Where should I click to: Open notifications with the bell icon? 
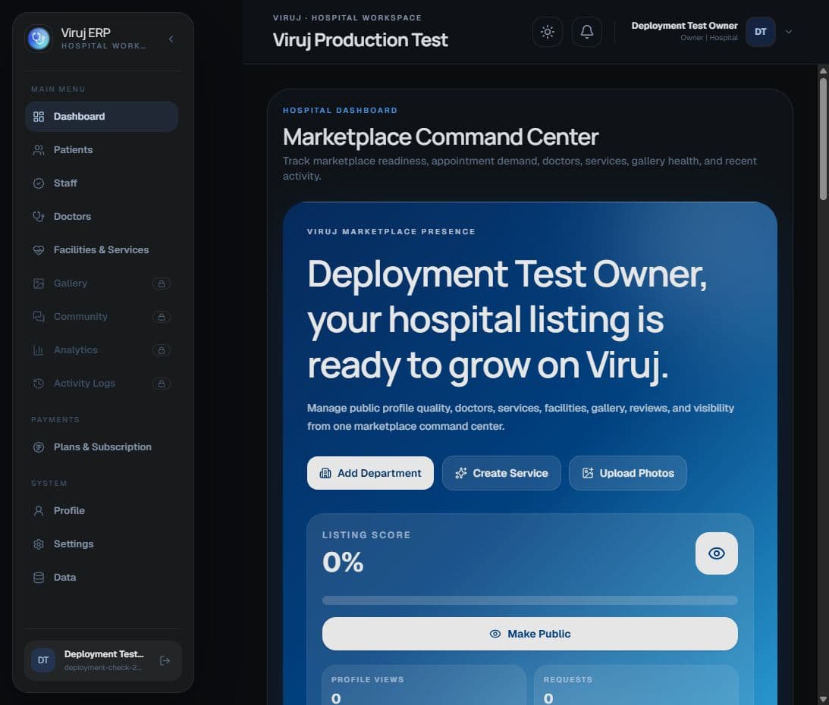587,32
